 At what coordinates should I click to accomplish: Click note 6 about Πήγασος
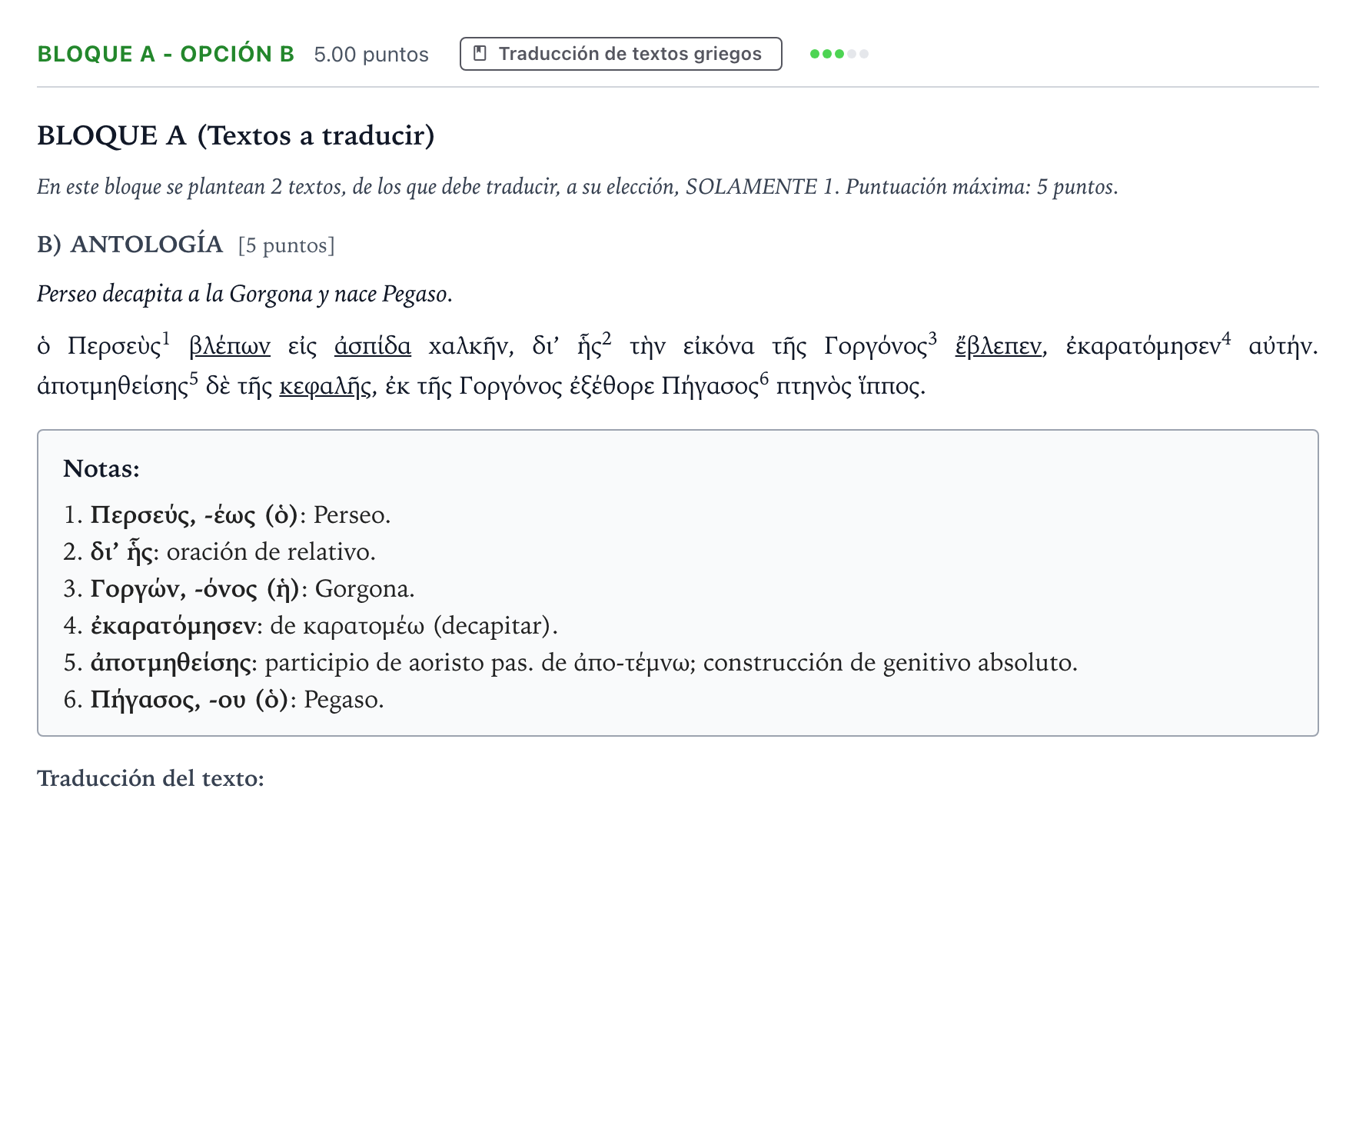coord(224,699)
